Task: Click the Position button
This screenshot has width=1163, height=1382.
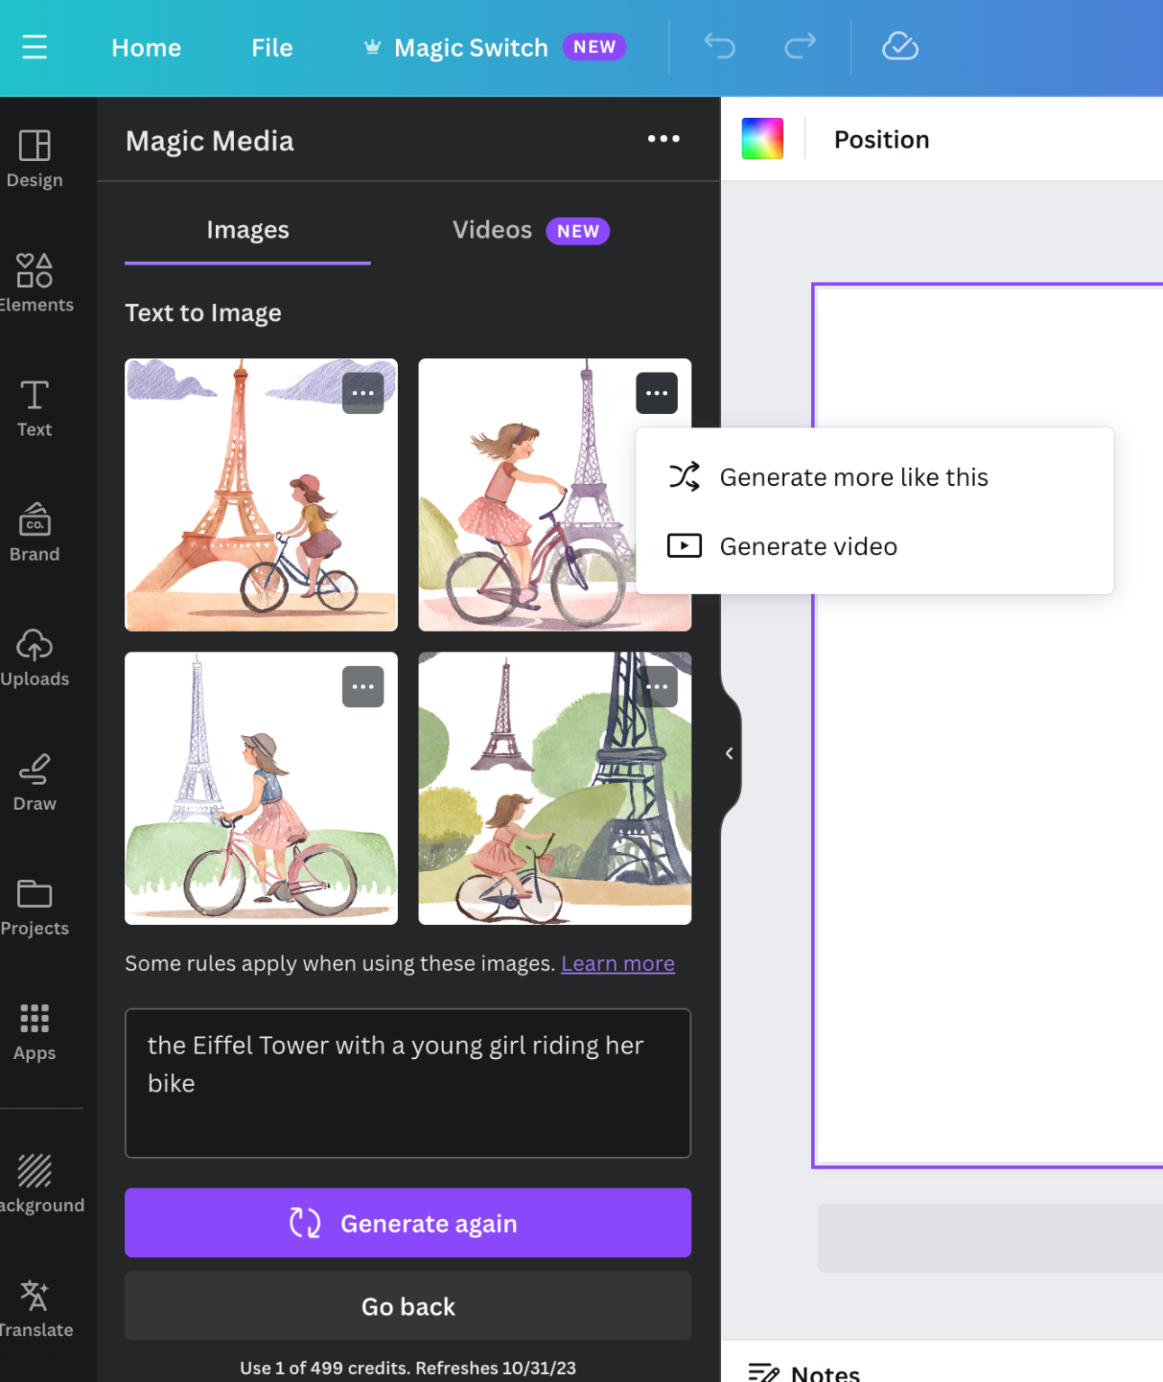Action: [881, 139]
